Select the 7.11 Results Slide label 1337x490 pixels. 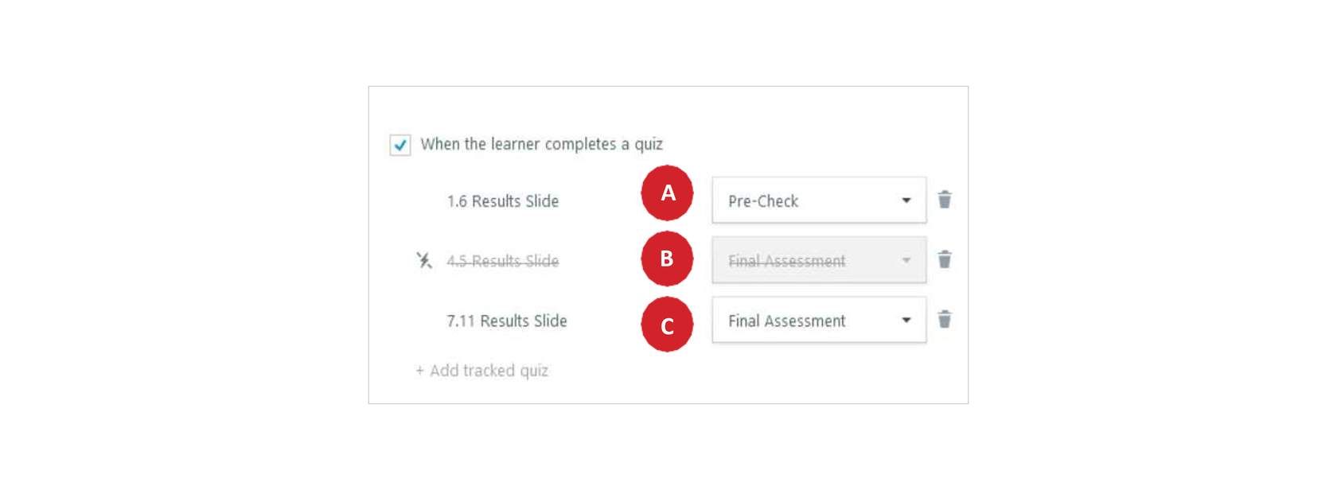coord(507,321)
